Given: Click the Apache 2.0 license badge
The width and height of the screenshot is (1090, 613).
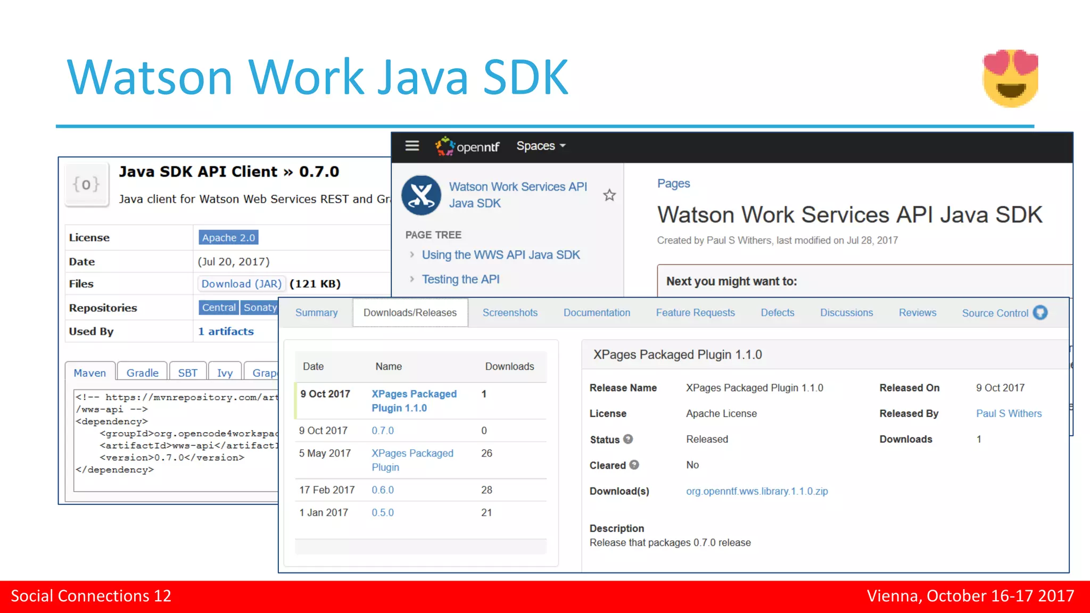Looking at the screenshot, I should pyautogui.click(x=228, y=237).
